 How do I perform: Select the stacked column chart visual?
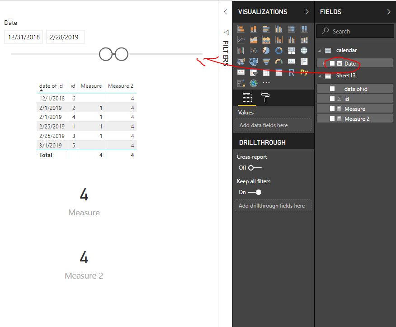tap(253, 29)
